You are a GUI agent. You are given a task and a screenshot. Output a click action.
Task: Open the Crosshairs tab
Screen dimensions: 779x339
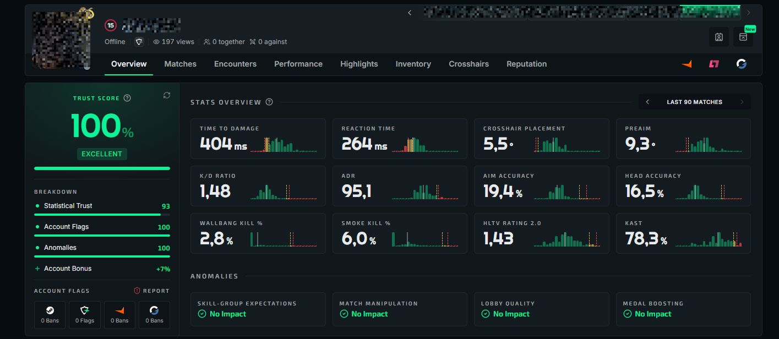[469, 64]
